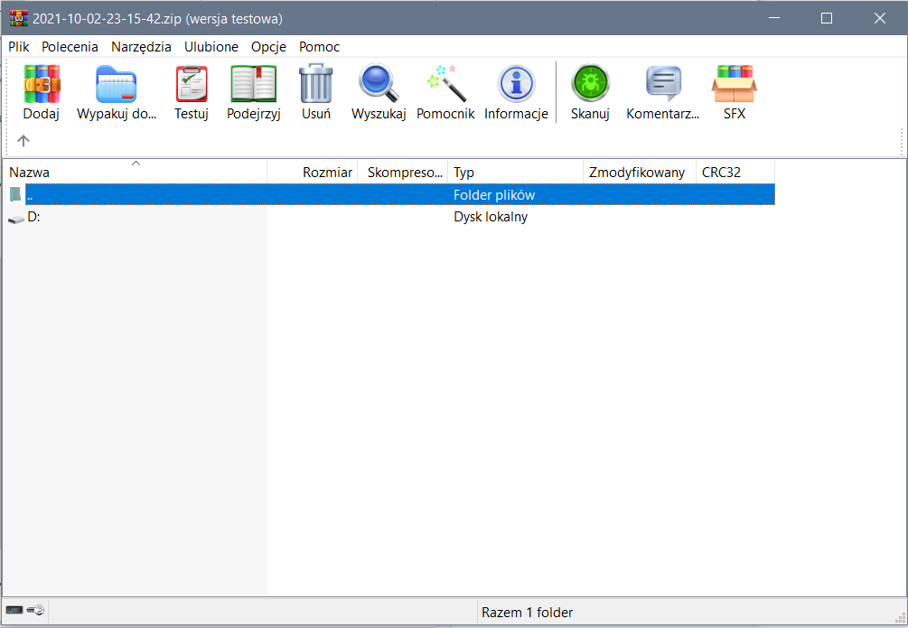Image resolution: width=908 pixels, height=628 pixels.
Task: Maximize the WinRAR window
Action: pos(827,18)
